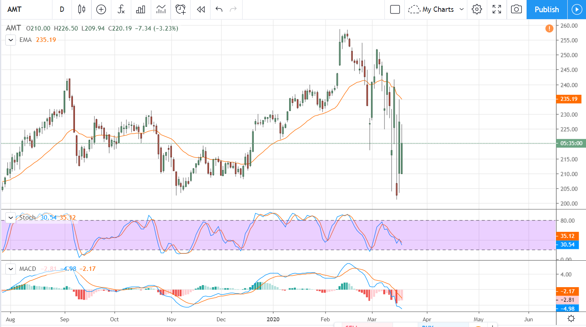Click the C220.19 close value in legend
The height and width of the screenshot is (327, 586).
pos(120,28)
